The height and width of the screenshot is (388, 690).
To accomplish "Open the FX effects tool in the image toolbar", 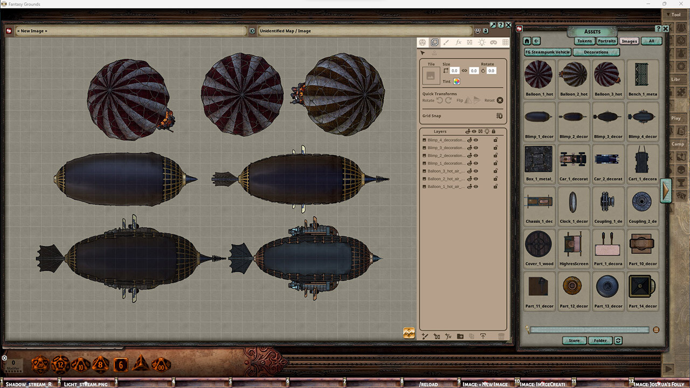I will point(459,42).
